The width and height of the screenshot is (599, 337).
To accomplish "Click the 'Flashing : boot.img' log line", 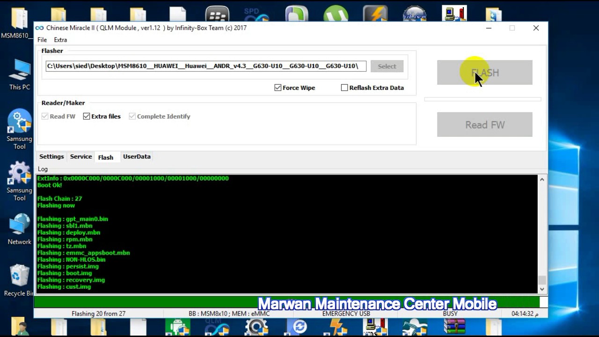I will click(x=65, y=273).
